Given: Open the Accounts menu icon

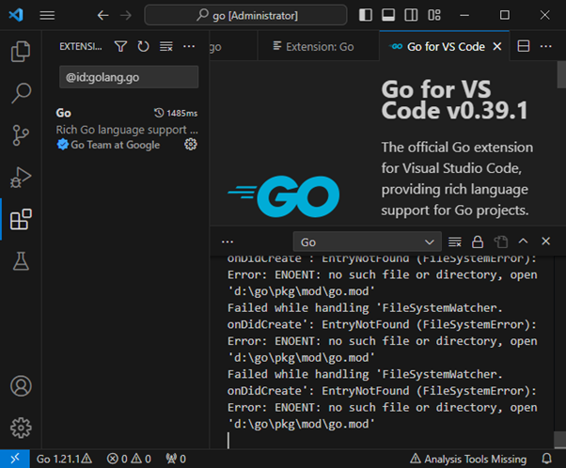Looking at the screenshot, I should click(x=21, y=386).
